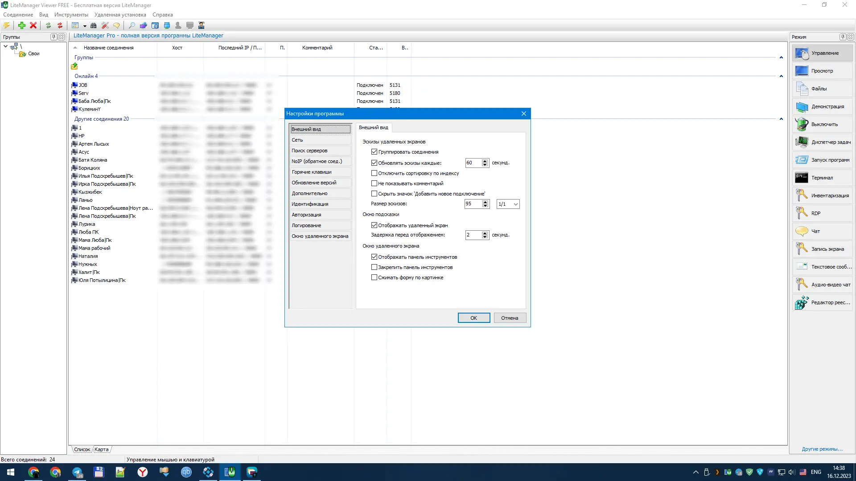The image size is (856, 481).
Task: Uncheck Группировать соединения checkbox
Action: 374,152
